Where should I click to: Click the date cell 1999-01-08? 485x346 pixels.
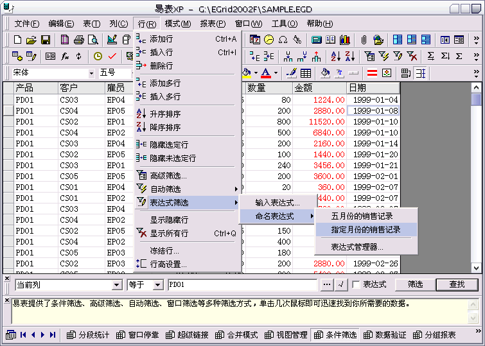tap(373, 110)
